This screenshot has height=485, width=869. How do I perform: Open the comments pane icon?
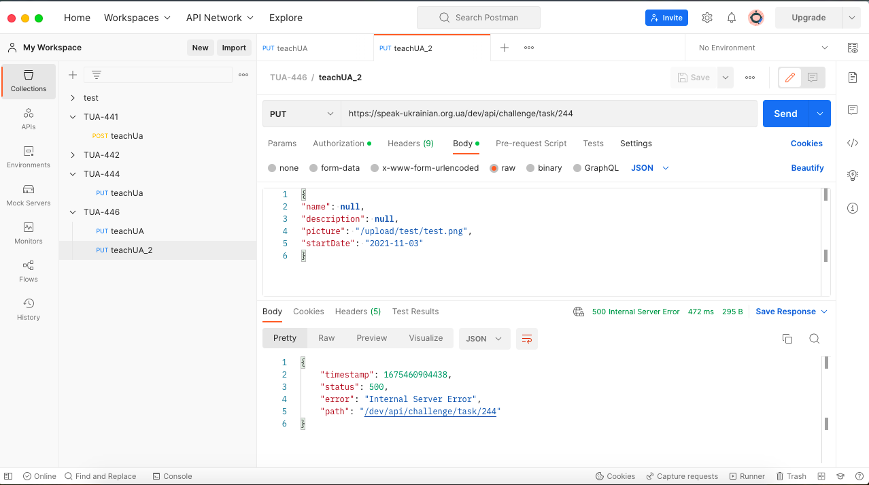[x=853, y=110]
